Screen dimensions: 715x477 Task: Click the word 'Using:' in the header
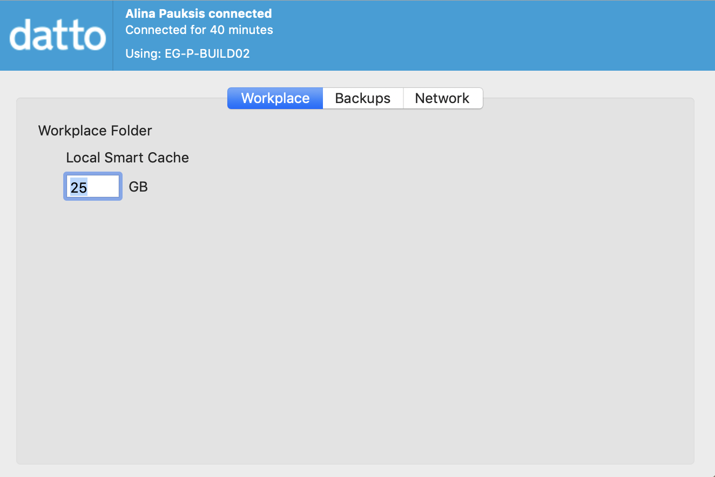143,53
